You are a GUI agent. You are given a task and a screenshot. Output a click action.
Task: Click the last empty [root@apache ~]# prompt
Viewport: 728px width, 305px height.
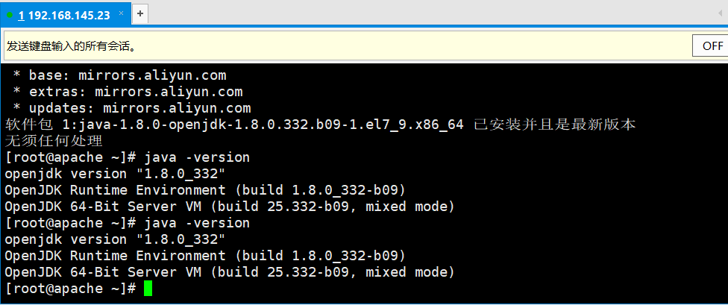[x=70, y=289]
